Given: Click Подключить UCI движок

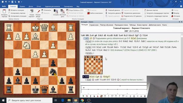Looking at the screenshot, I should pyautogui.click(x=132, y=16).
